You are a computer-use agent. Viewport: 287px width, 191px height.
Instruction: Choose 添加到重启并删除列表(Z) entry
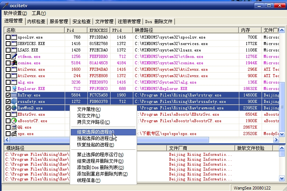point(103,174)
